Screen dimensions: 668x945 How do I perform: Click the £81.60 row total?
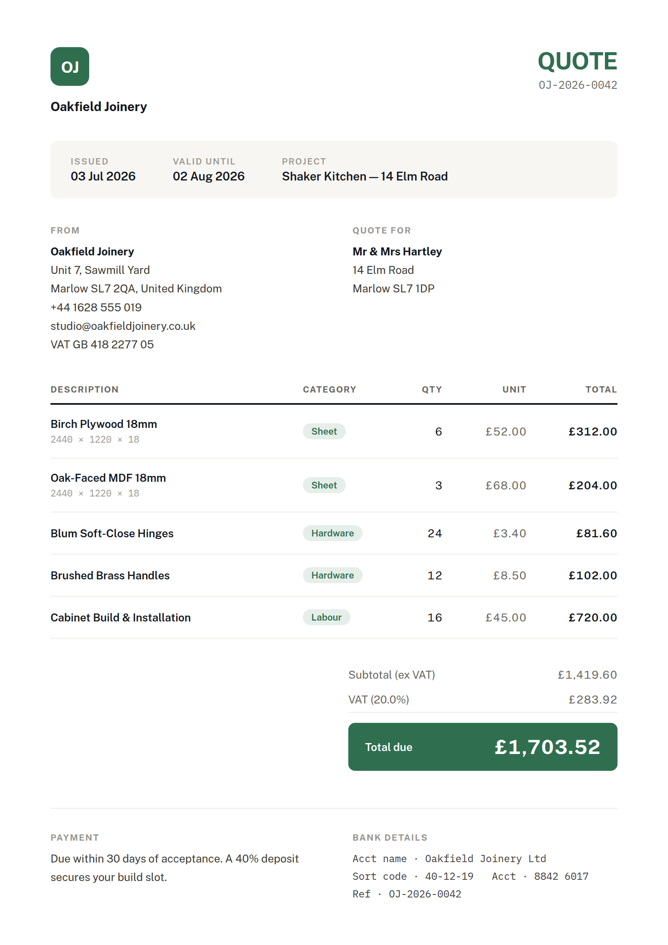tap(596, 534)
